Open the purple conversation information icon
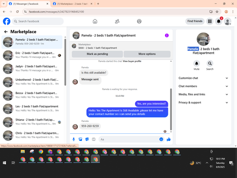The image size is (237, 178). [x=167, y=36]
